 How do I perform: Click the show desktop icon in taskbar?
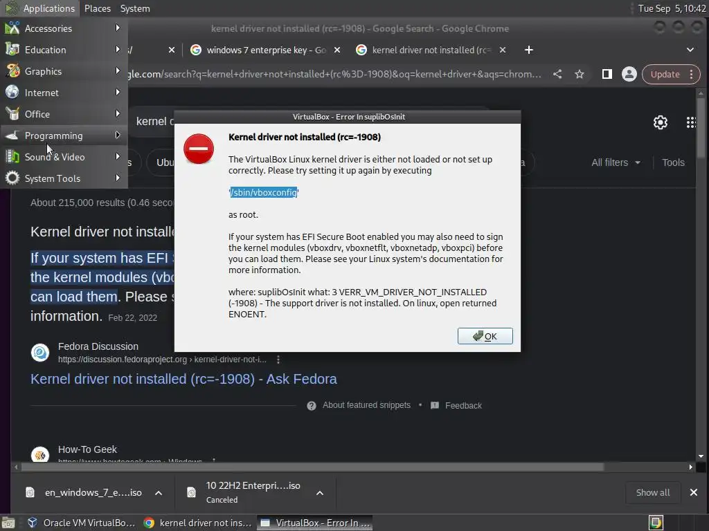pos(8,523)
